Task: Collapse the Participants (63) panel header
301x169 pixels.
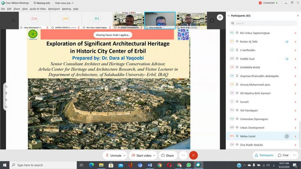Action: 229,16
